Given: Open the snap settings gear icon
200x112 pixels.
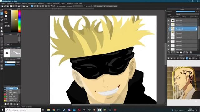Looking at the screenshot, I should click(54, 6).
